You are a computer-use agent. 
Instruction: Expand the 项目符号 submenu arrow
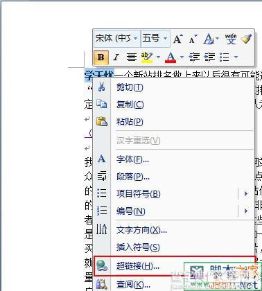[x=246, y=193]
